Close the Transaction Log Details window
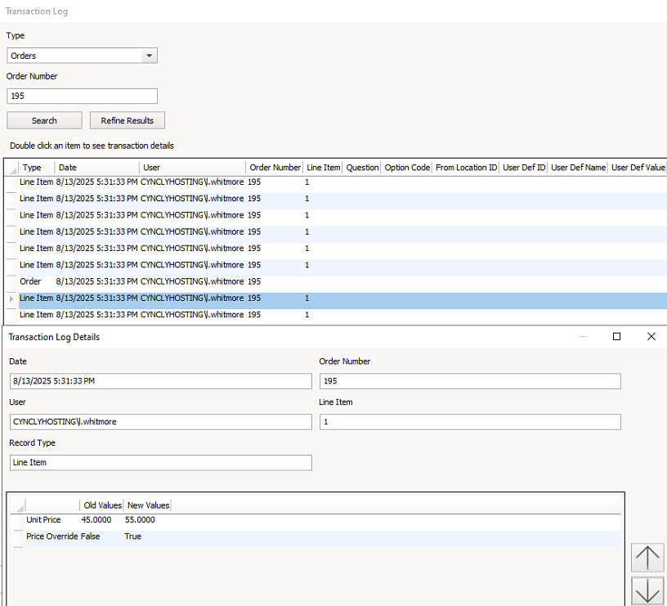This screenshot has width=667, height=606. pyautogui.click(x=651, y=337)
